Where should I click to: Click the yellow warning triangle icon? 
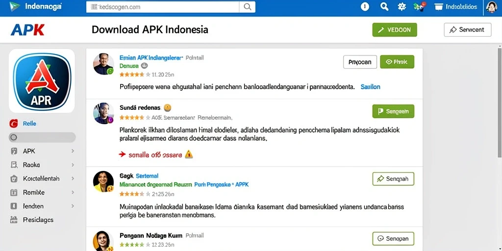189,154
